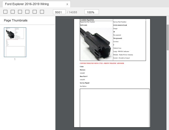Click the page number field showing 5001
This screenshot has height=130, width=169.
[59, 12]
